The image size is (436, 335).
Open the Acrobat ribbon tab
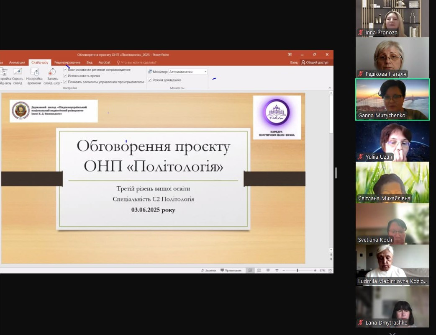coord(104,62)
